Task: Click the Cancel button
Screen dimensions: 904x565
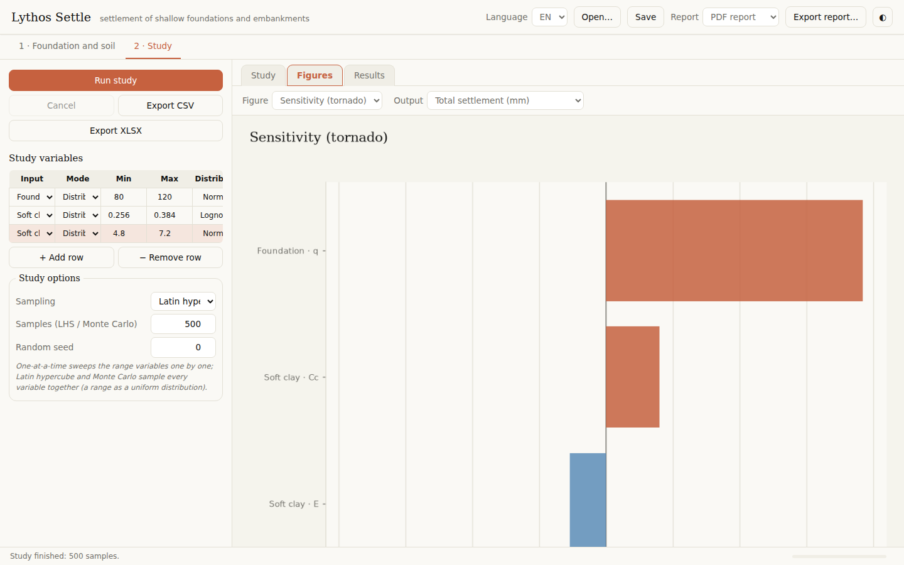Action: (62, 105)
